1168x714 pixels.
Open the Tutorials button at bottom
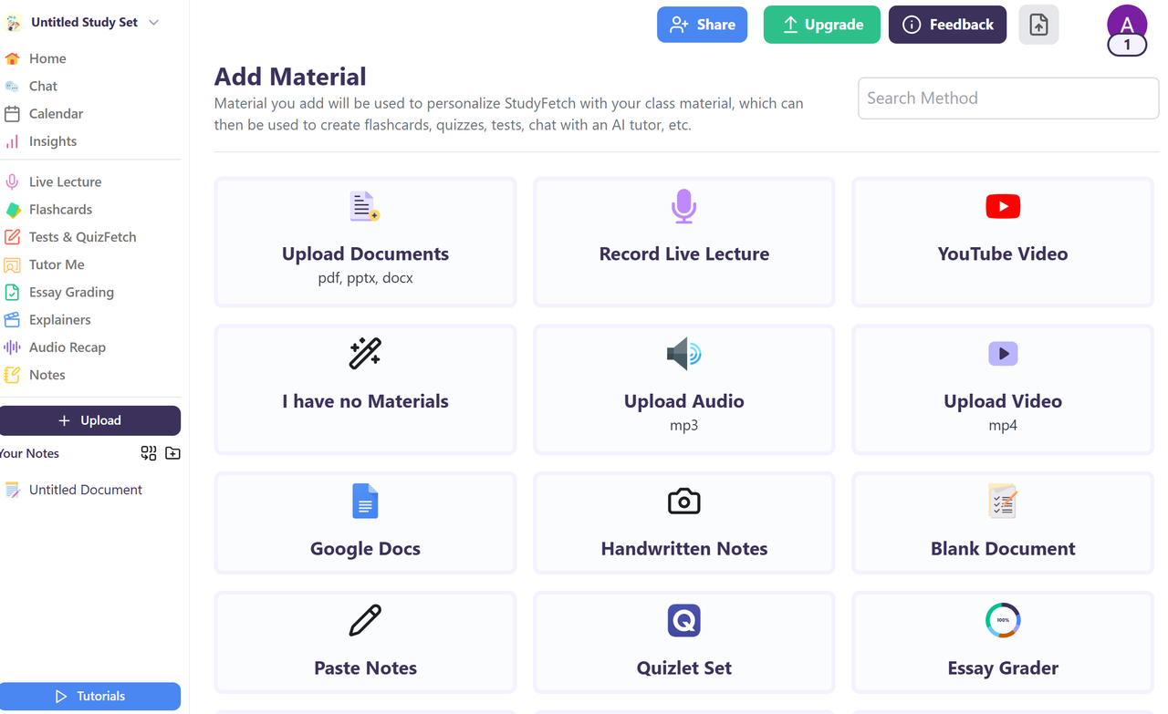[x=90, y=696]
